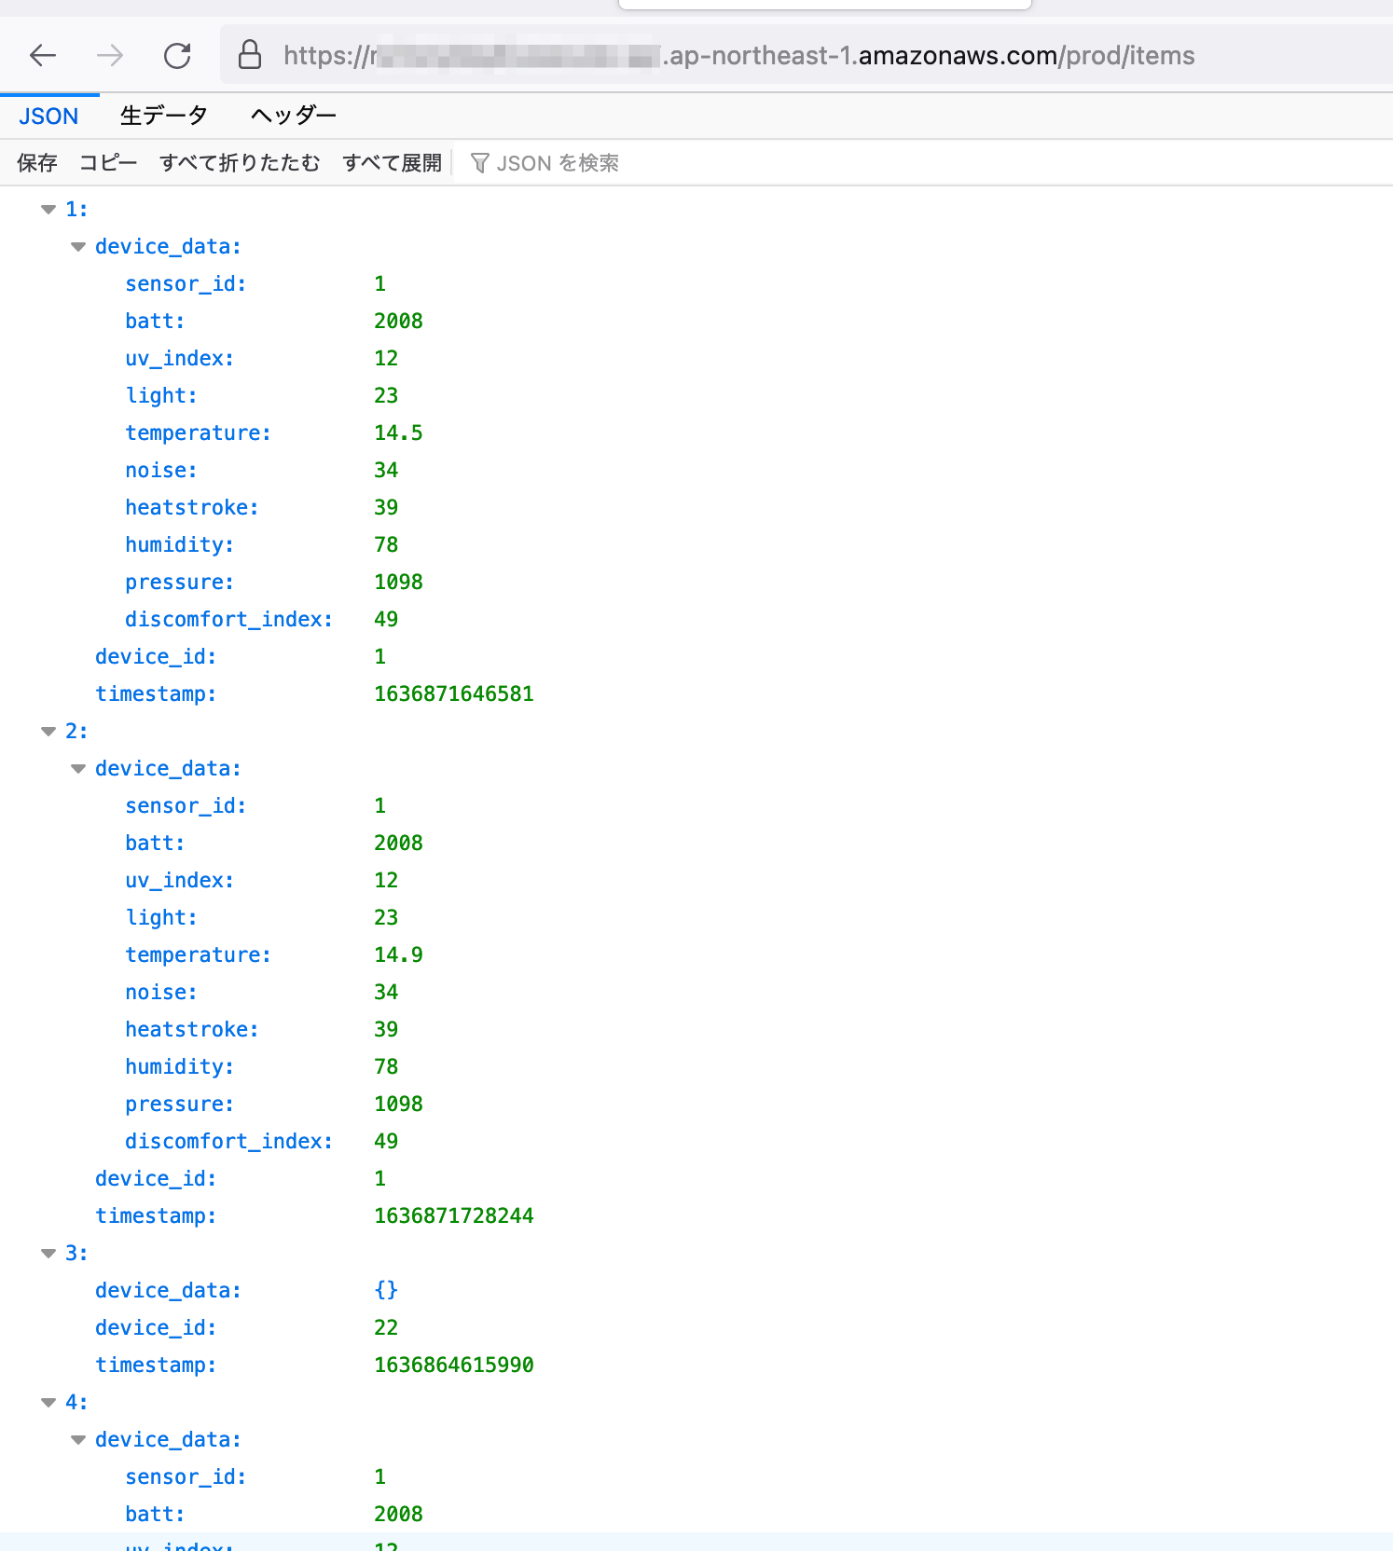Collapse device_data under item 2
The height and width of the screenshot is (1551, 1393).
(x=78, y=769)
